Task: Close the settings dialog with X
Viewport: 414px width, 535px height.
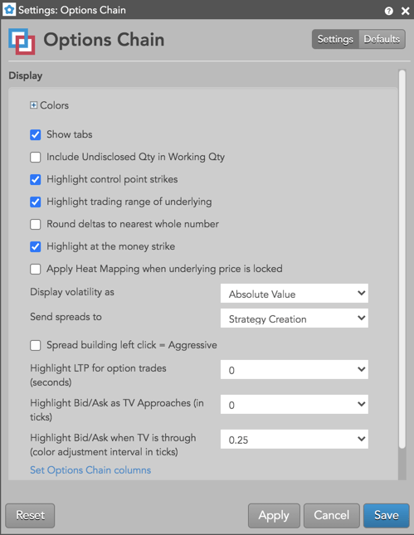Action: (x=405, y=11)
